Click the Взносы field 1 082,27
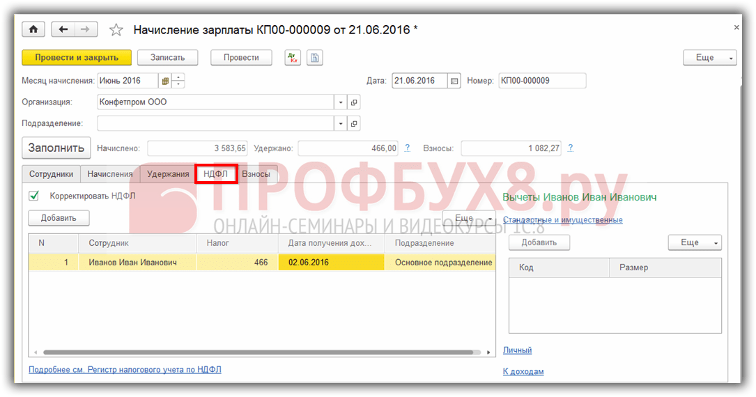Screen dimensions: 756x397 pos(511,148)
